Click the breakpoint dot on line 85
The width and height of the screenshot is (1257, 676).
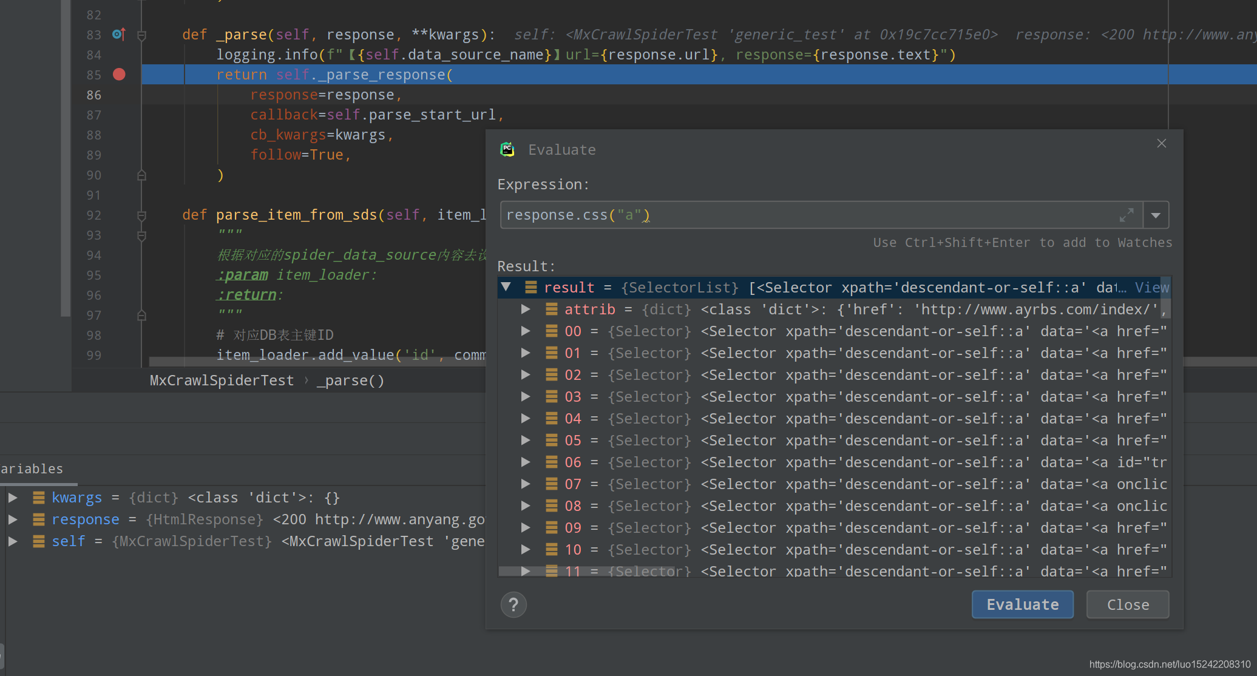[119, 75]
